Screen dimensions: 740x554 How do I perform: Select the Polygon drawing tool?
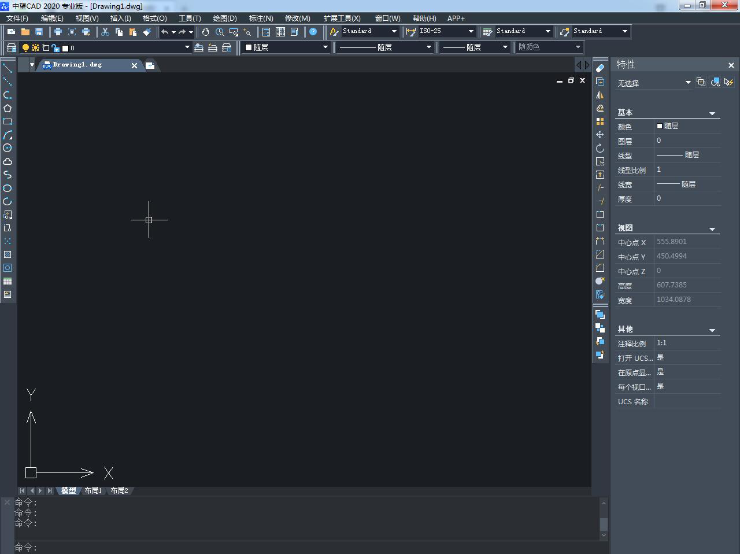8,108
